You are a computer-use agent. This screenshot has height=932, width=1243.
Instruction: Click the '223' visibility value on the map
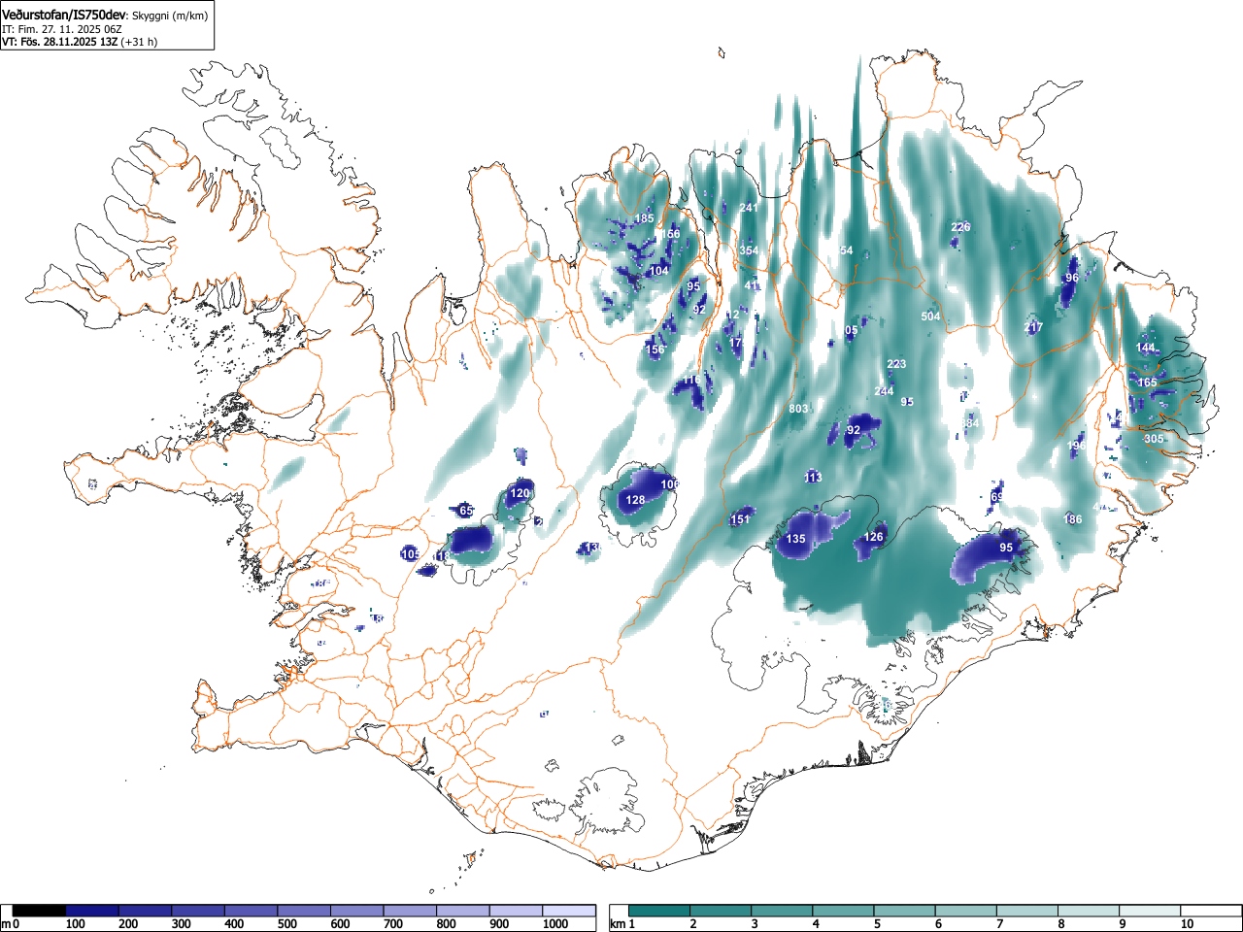(x=896, y=364)
